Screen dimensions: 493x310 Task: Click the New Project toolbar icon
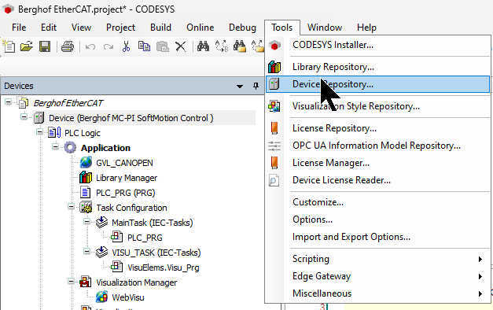pos(9,46)
